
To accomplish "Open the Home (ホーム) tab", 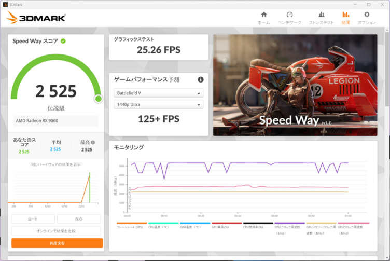I will (263, 18).
